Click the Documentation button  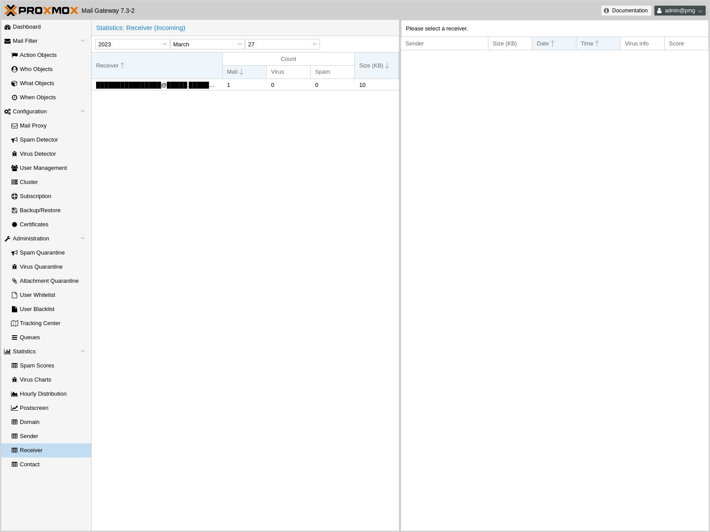coord(626,11)
